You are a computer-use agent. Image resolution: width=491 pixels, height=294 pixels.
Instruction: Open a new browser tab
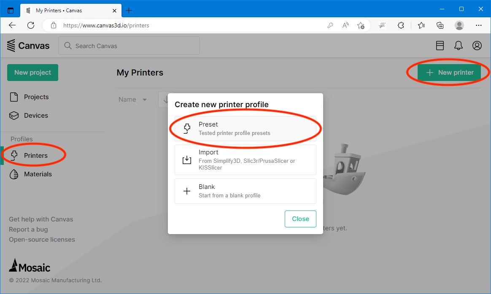click(x=129, y=10)
